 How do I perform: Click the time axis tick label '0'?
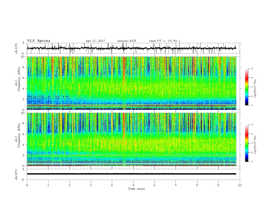coord(27,185)
